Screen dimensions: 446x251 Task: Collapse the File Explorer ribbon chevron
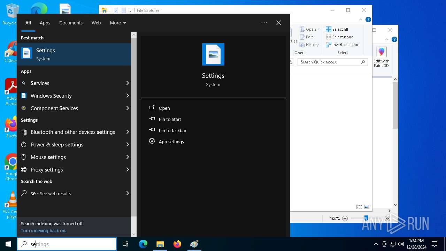pyautogui.click(x=361, y=20)
